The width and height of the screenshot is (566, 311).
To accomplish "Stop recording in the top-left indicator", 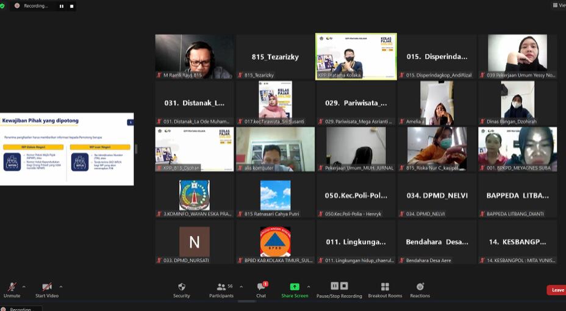I will [x=71, y=6].
